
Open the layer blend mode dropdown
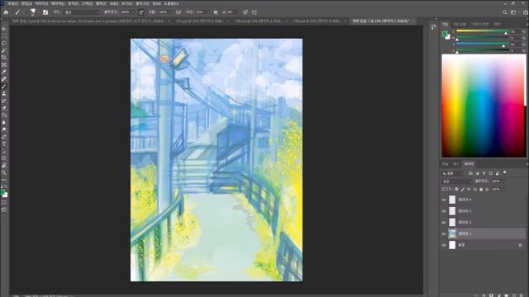click(456, 181)
